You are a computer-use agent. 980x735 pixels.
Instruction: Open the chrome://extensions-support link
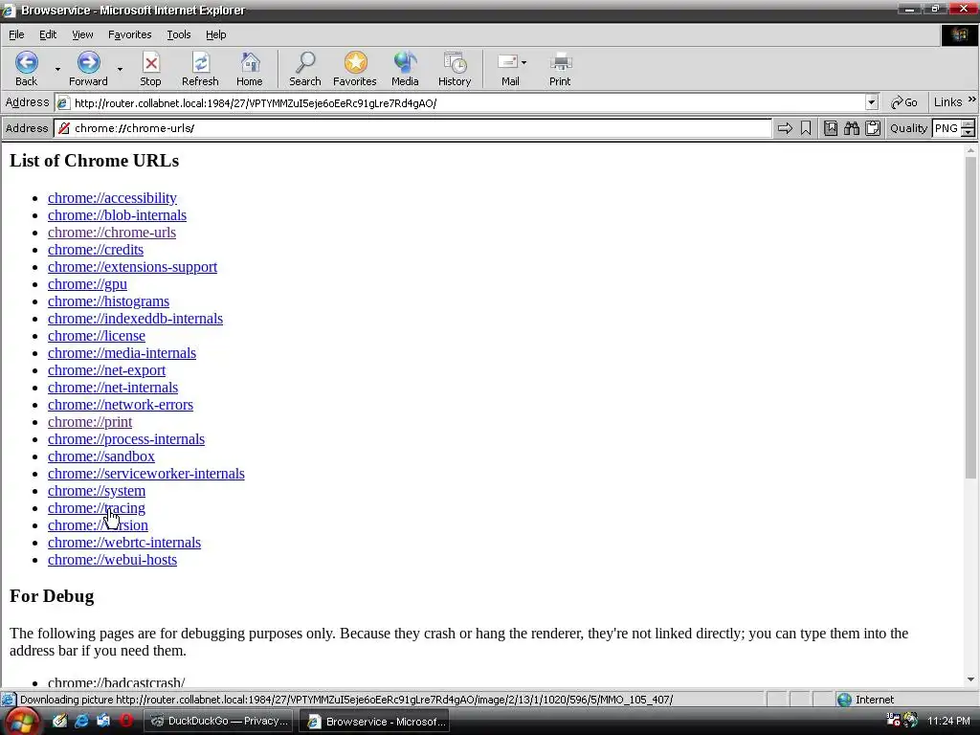coord(132,267)
